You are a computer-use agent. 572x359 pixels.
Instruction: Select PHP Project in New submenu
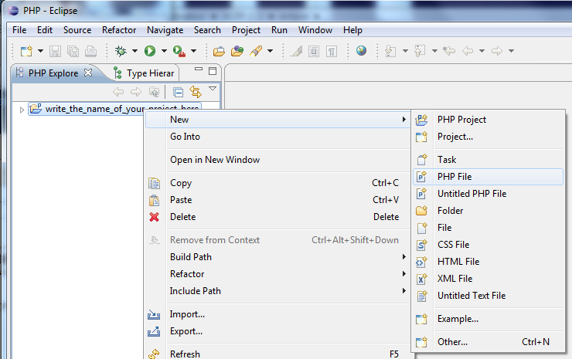[x=488, y=120]
